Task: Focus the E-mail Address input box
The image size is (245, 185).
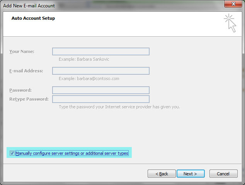Action: coord(101,71)
